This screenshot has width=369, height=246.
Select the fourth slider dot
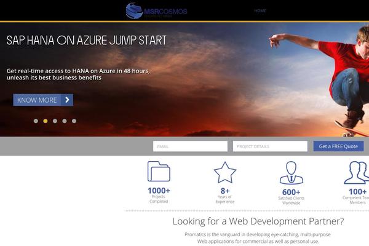coord(65,121)
